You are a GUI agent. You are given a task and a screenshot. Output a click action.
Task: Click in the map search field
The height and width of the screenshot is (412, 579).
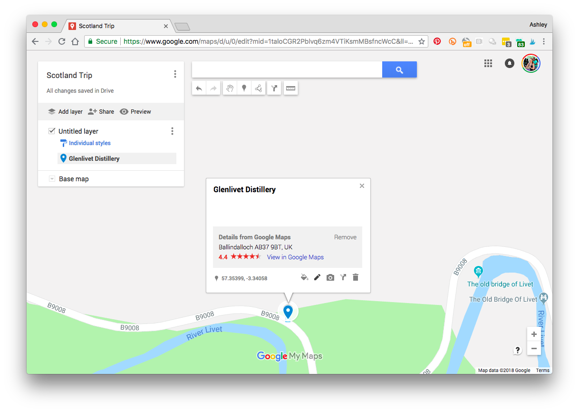coord(287,69)
